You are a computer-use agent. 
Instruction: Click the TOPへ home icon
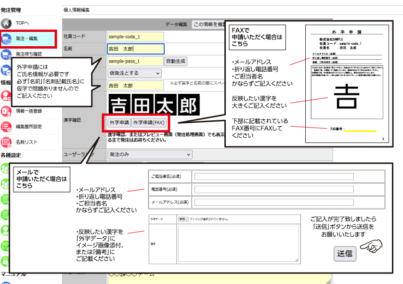6,23
